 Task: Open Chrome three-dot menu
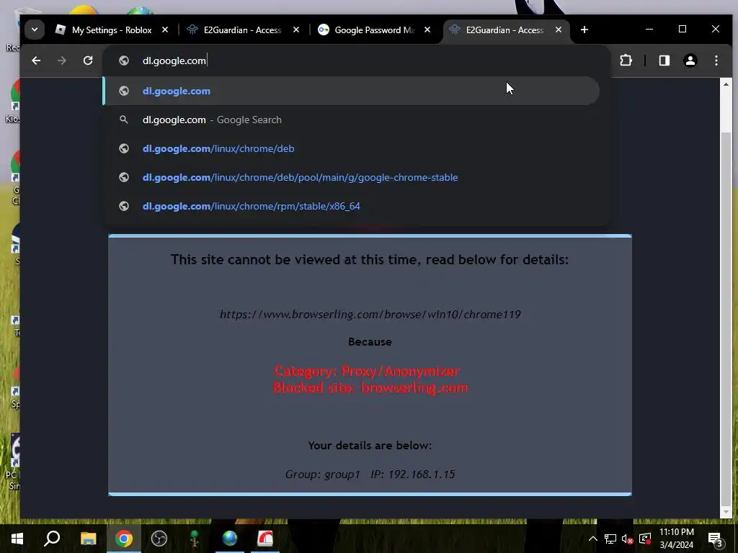(716, 60)
